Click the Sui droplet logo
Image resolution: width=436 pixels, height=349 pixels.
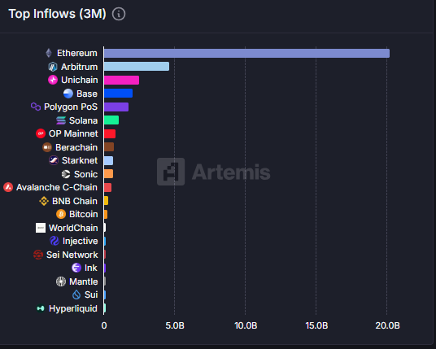[x=76, y=294]
